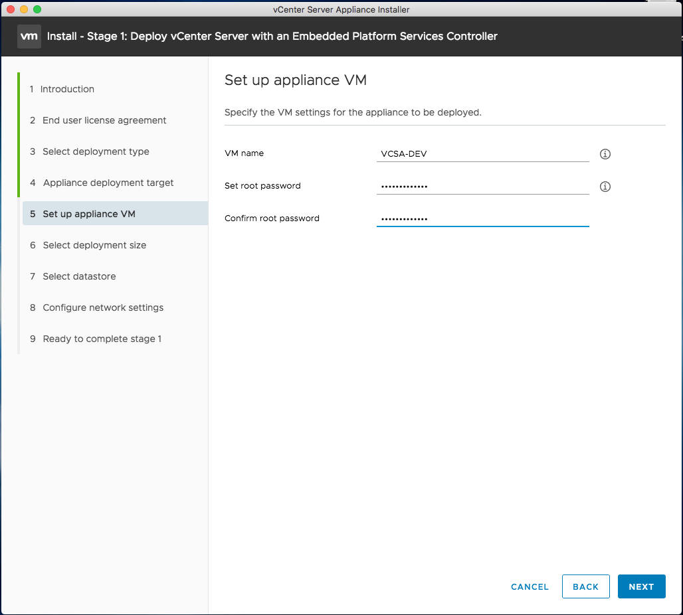Show info tooltip for root password field
Image resolution: width=683 pixels, height=615 pixels.
coord(605,187)
